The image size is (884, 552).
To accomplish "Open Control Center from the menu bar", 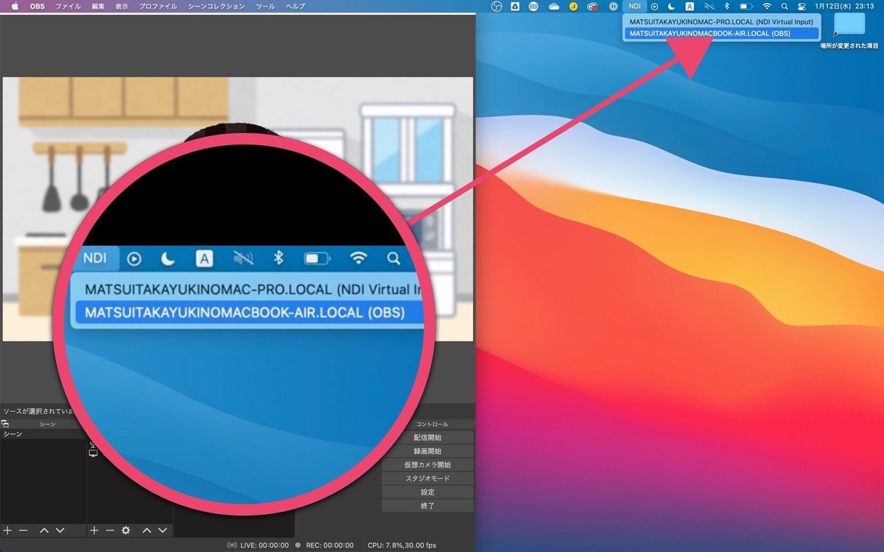I will pos(801,6).
